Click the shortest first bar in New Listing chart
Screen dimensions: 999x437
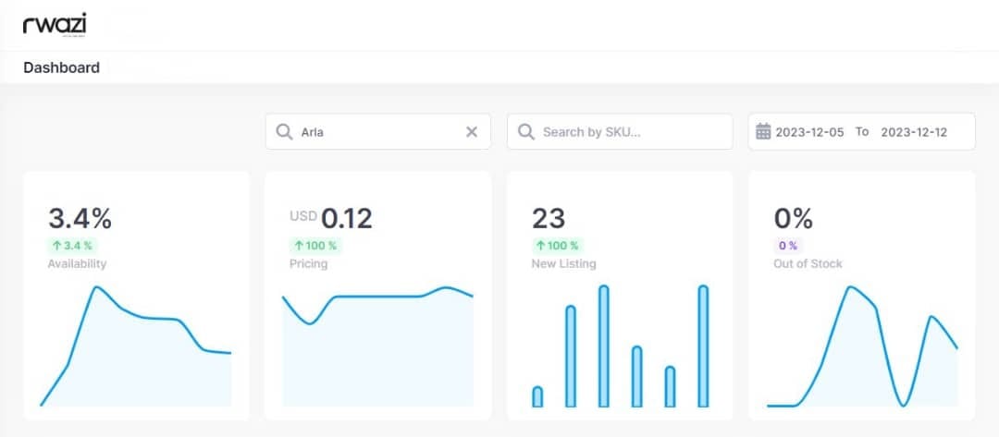[x=537, y=397]
